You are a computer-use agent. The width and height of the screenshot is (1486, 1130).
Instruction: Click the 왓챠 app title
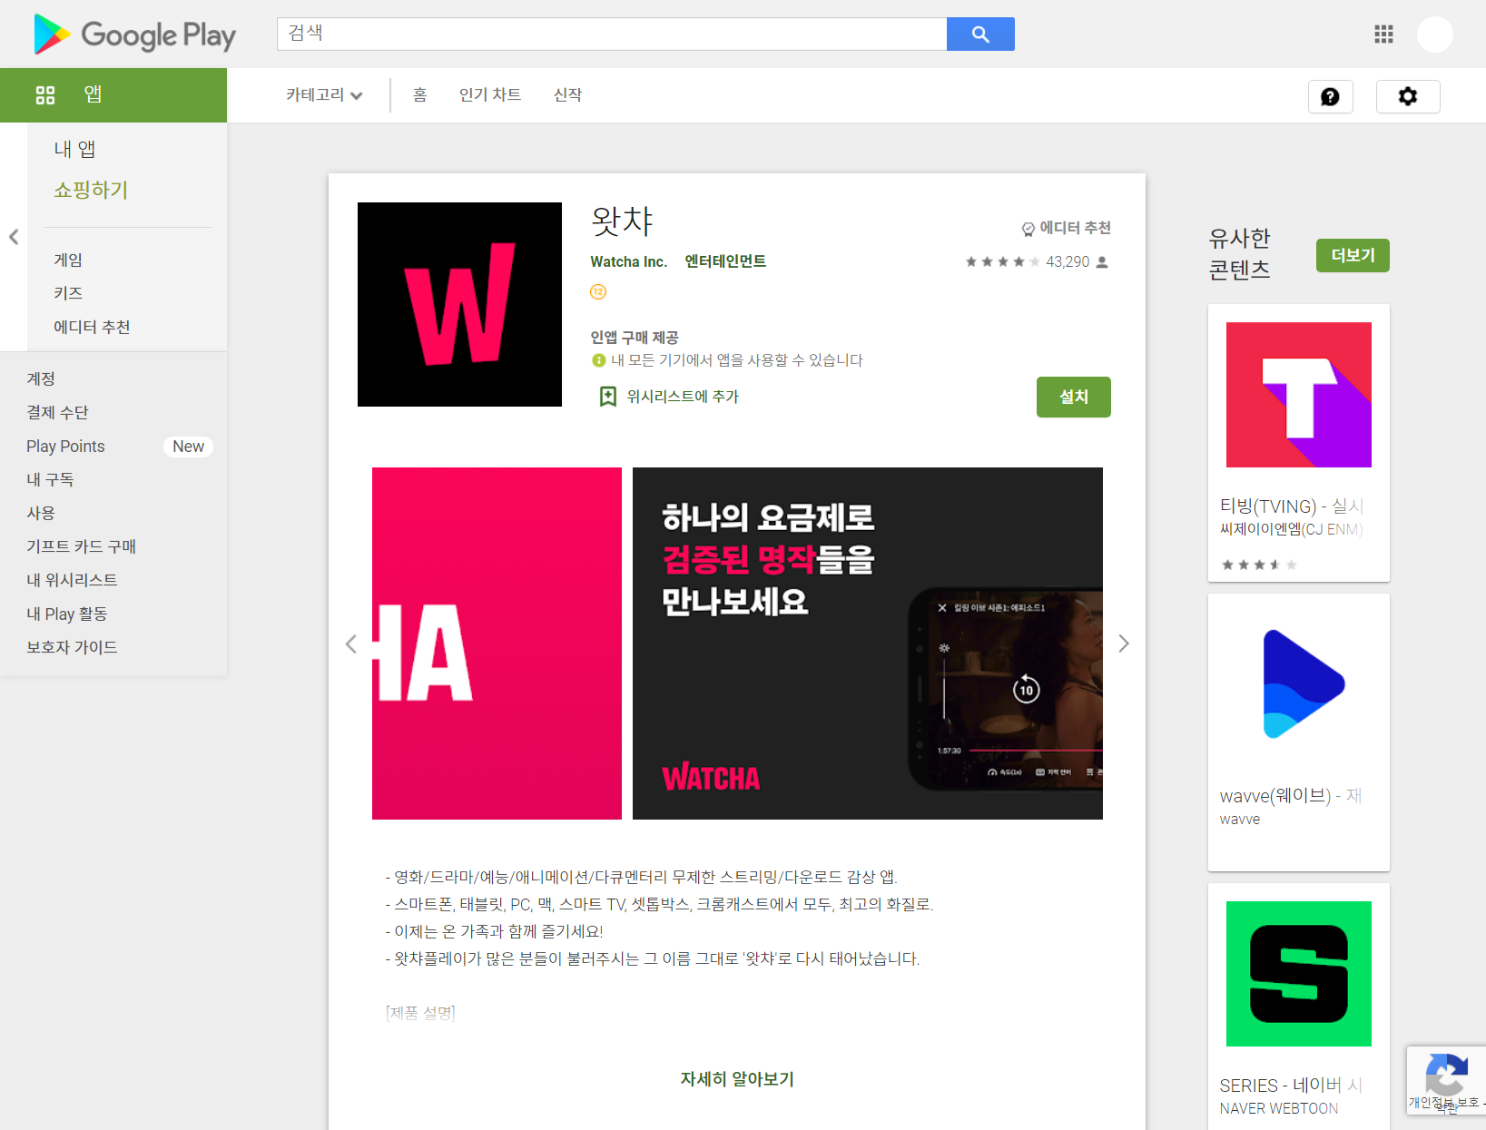pyautogui.click(x=622, y=221)
